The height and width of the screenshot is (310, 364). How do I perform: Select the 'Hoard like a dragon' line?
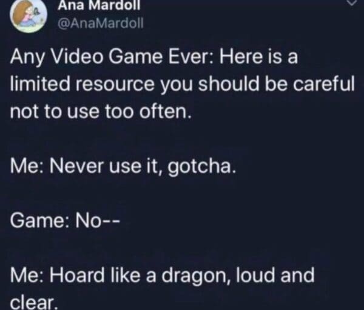[x=162, y=275]
